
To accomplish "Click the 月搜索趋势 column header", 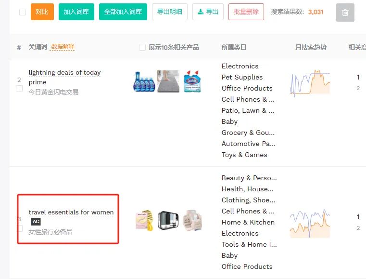I will coord(311,47).
